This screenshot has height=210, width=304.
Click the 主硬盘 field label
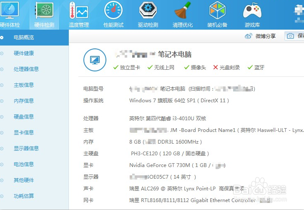coord(91,154)
